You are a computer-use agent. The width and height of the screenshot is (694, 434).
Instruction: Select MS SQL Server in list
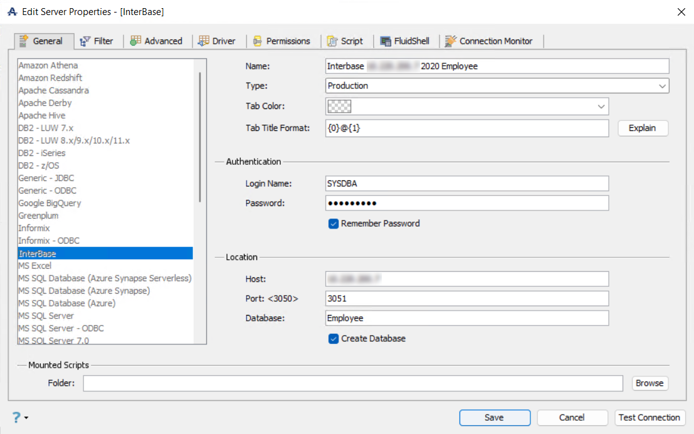(x=46, y=316)
